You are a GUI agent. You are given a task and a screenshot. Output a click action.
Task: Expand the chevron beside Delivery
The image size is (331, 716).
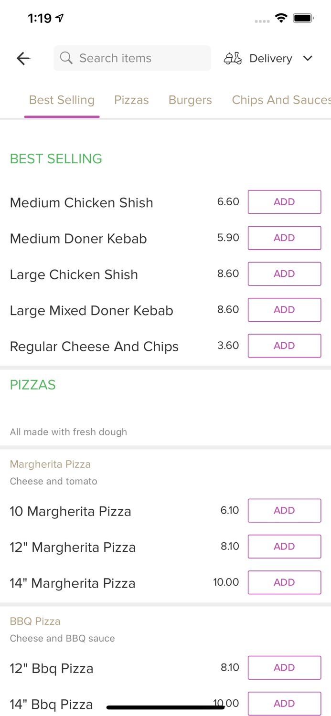[308, 58]
